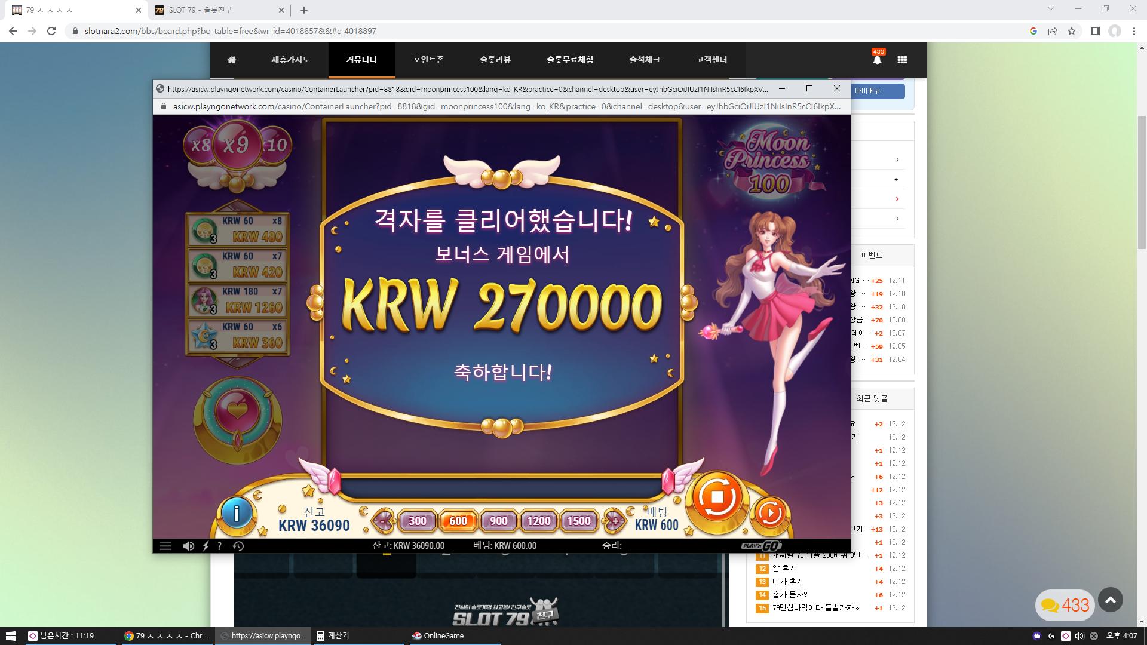Close the 'SLOT 79 - 슬롯친구' tab

tap(281, 10)
